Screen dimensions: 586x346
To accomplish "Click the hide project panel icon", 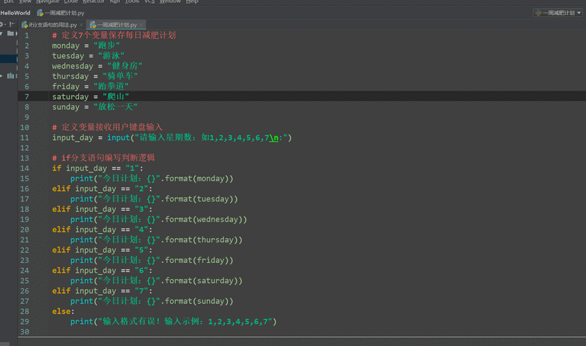I will pyautogui.click(x=12, y=24).
